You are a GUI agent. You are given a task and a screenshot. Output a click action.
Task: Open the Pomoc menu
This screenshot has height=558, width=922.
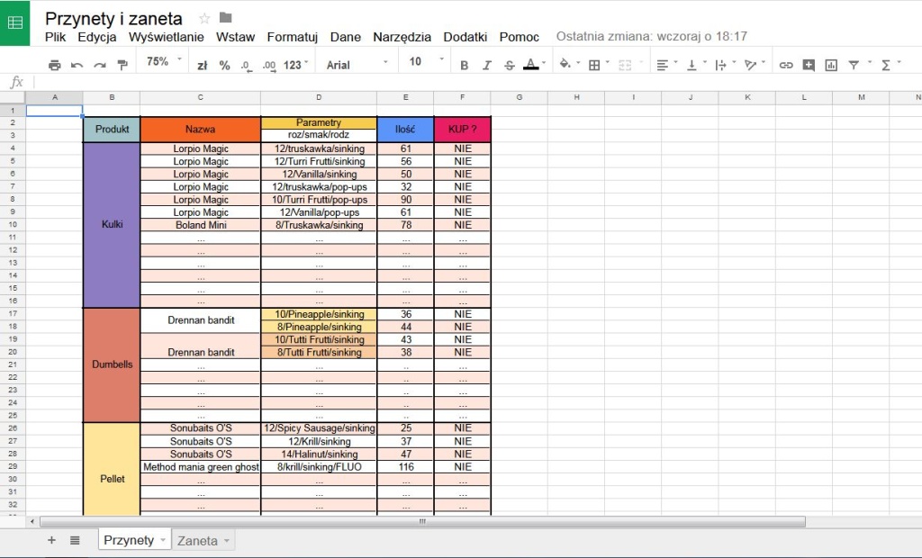[x=520, y=37]
